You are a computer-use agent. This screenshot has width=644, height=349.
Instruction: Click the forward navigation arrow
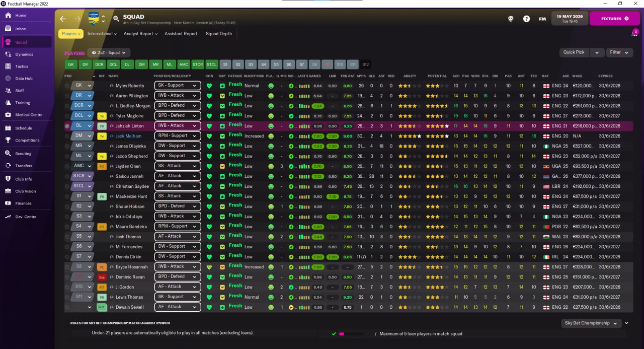pyautogui.click(x=78, y=19)
